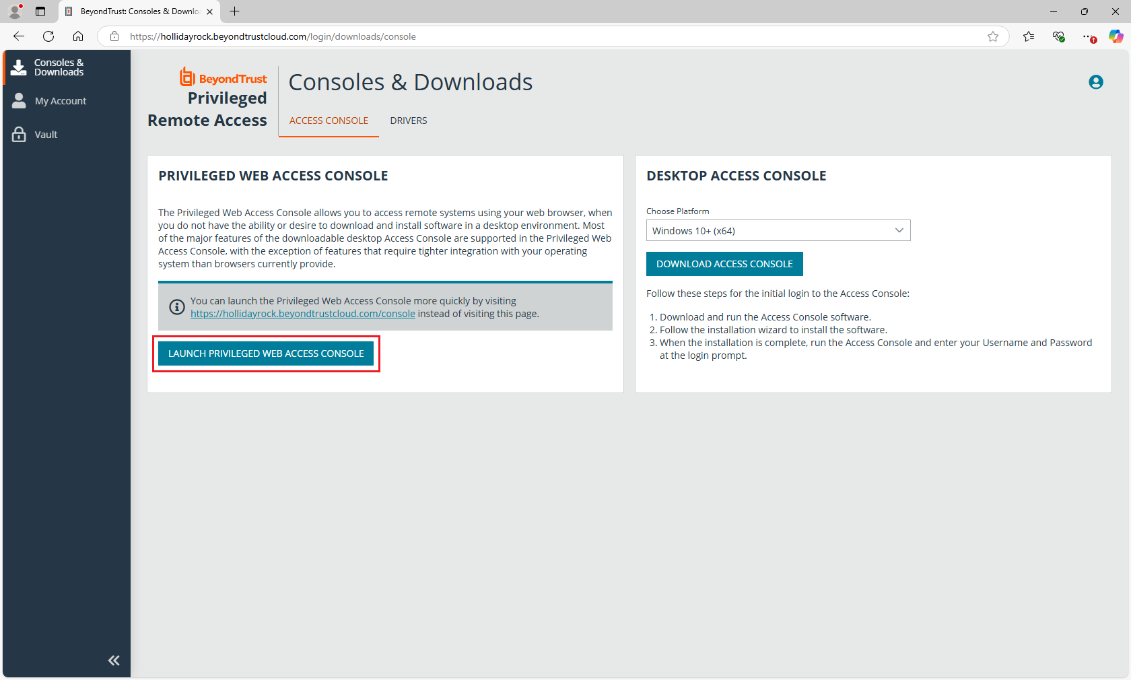Collapse the sidebar with double chevron
The width and height of the screenshot is (1131, 680).
114,660
